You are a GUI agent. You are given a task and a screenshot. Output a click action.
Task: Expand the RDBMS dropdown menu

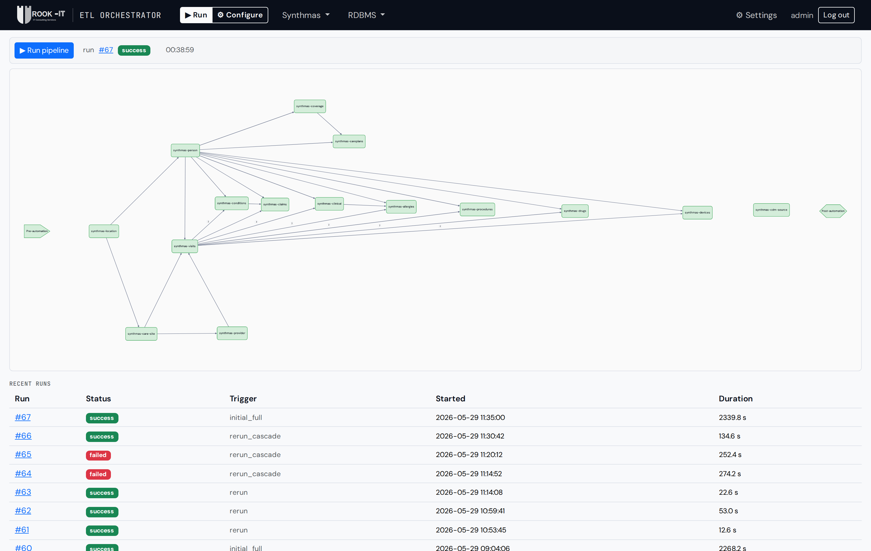pos(366,15)
